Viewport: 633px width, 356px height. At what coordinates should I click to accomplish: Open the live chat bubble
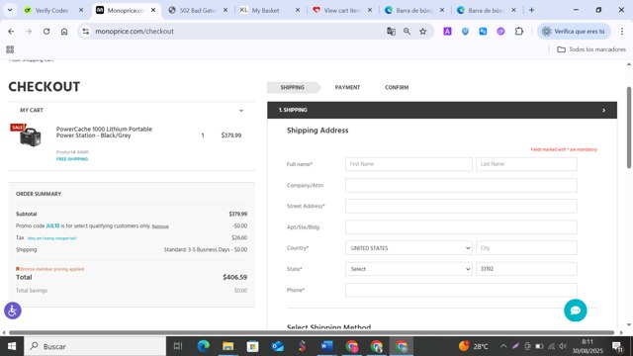click(576, 310)
